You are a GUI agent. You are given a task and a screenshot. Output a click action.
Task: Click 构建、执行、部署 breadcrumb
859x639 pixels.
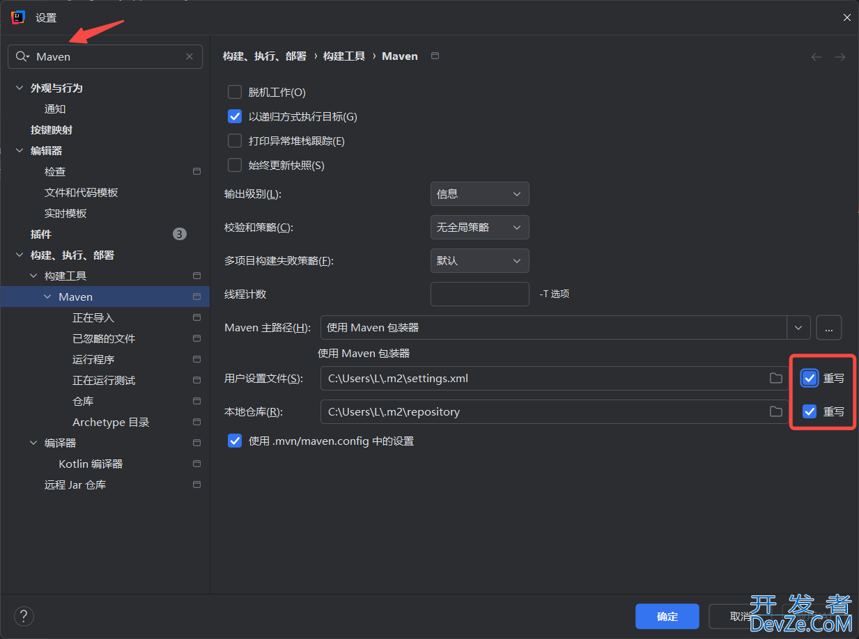tap(265, 56)
